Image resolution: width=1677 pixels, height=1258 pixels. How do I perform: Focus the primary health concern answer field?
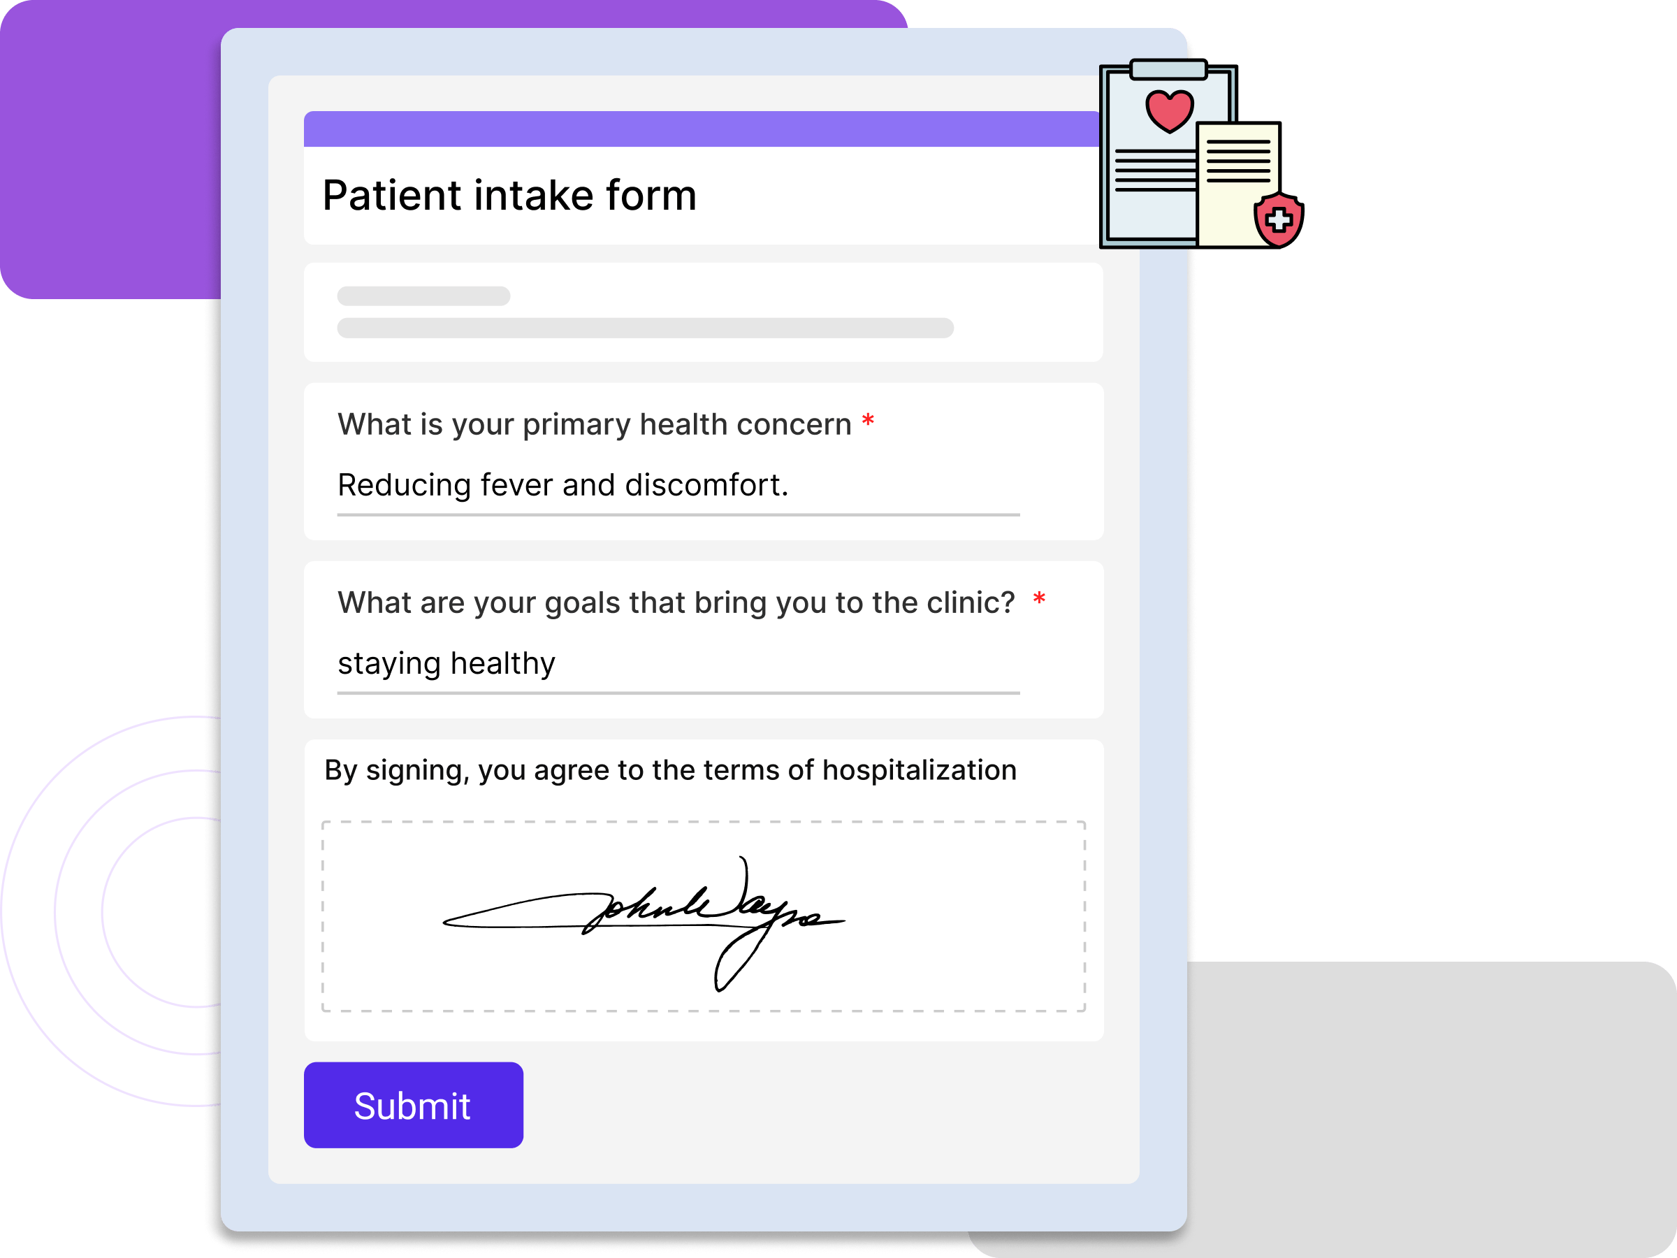point(678,486)
